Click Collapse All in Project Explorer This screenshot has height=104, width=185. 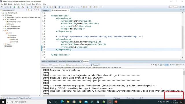[26, 10]
